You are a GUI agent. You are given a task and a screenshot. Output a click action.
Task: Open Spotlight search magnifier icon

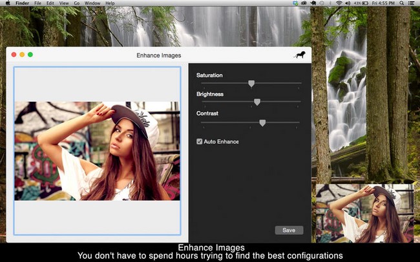tap(401, 3)
